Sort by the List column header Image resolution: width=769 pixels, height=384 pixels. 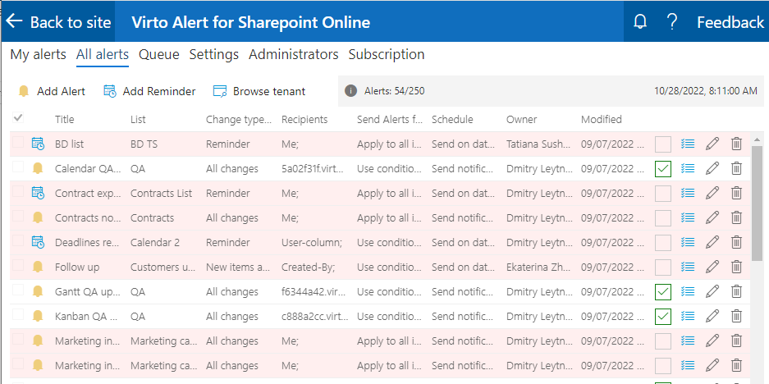click(138, 119)
